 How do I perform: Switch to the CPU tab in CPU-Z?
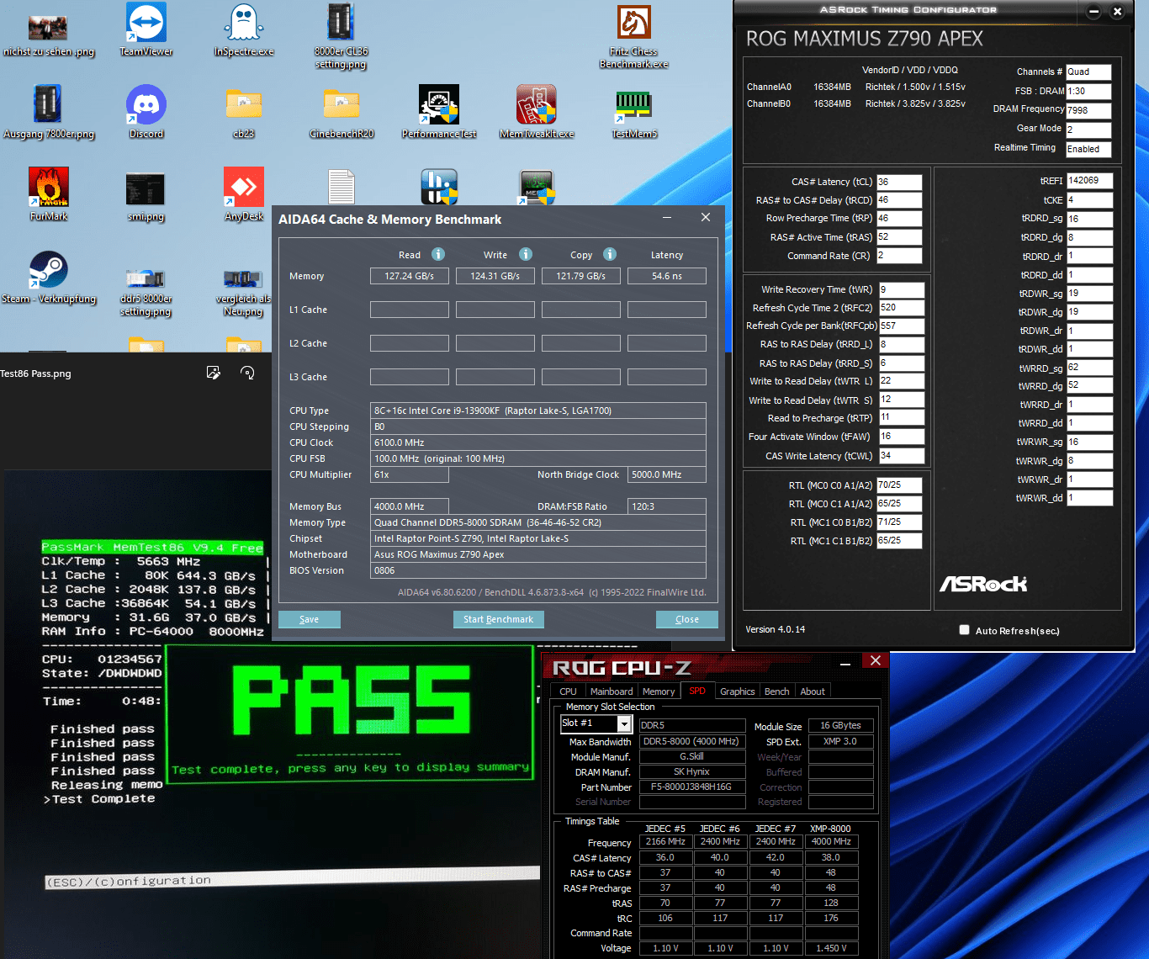tap(569, 691)
